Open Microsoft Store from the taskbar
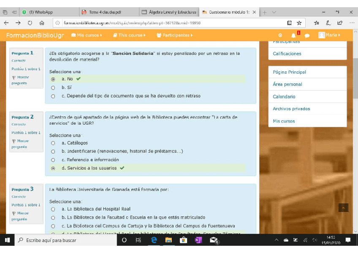Image resolution: width=358 pixels, height=253 pixels. [x=183, y=240]
